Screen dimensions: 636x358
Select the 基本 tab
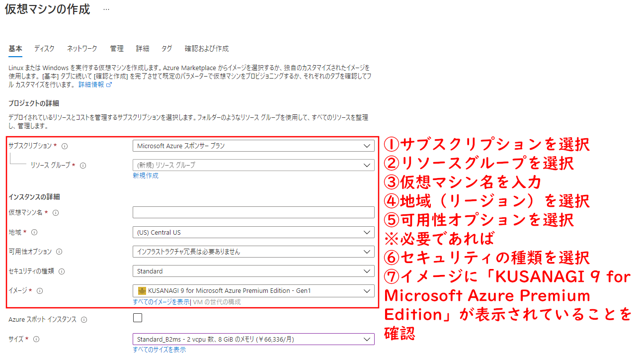click(15, 49)
